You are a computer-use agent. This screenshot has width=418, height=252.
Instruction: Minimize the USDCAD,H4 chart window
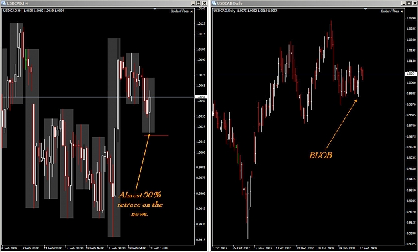(193, 3)
